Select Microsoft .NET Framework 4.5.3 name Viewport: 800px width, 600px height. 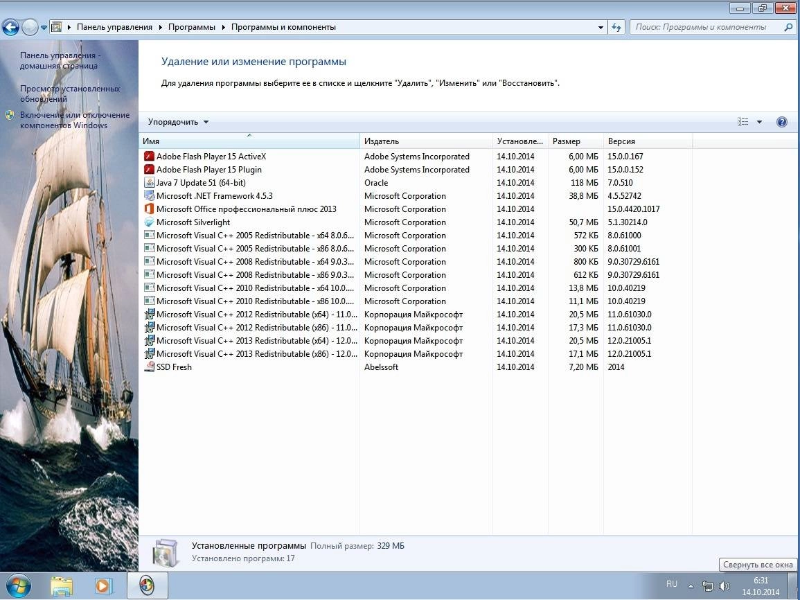[x=215, y=196]
